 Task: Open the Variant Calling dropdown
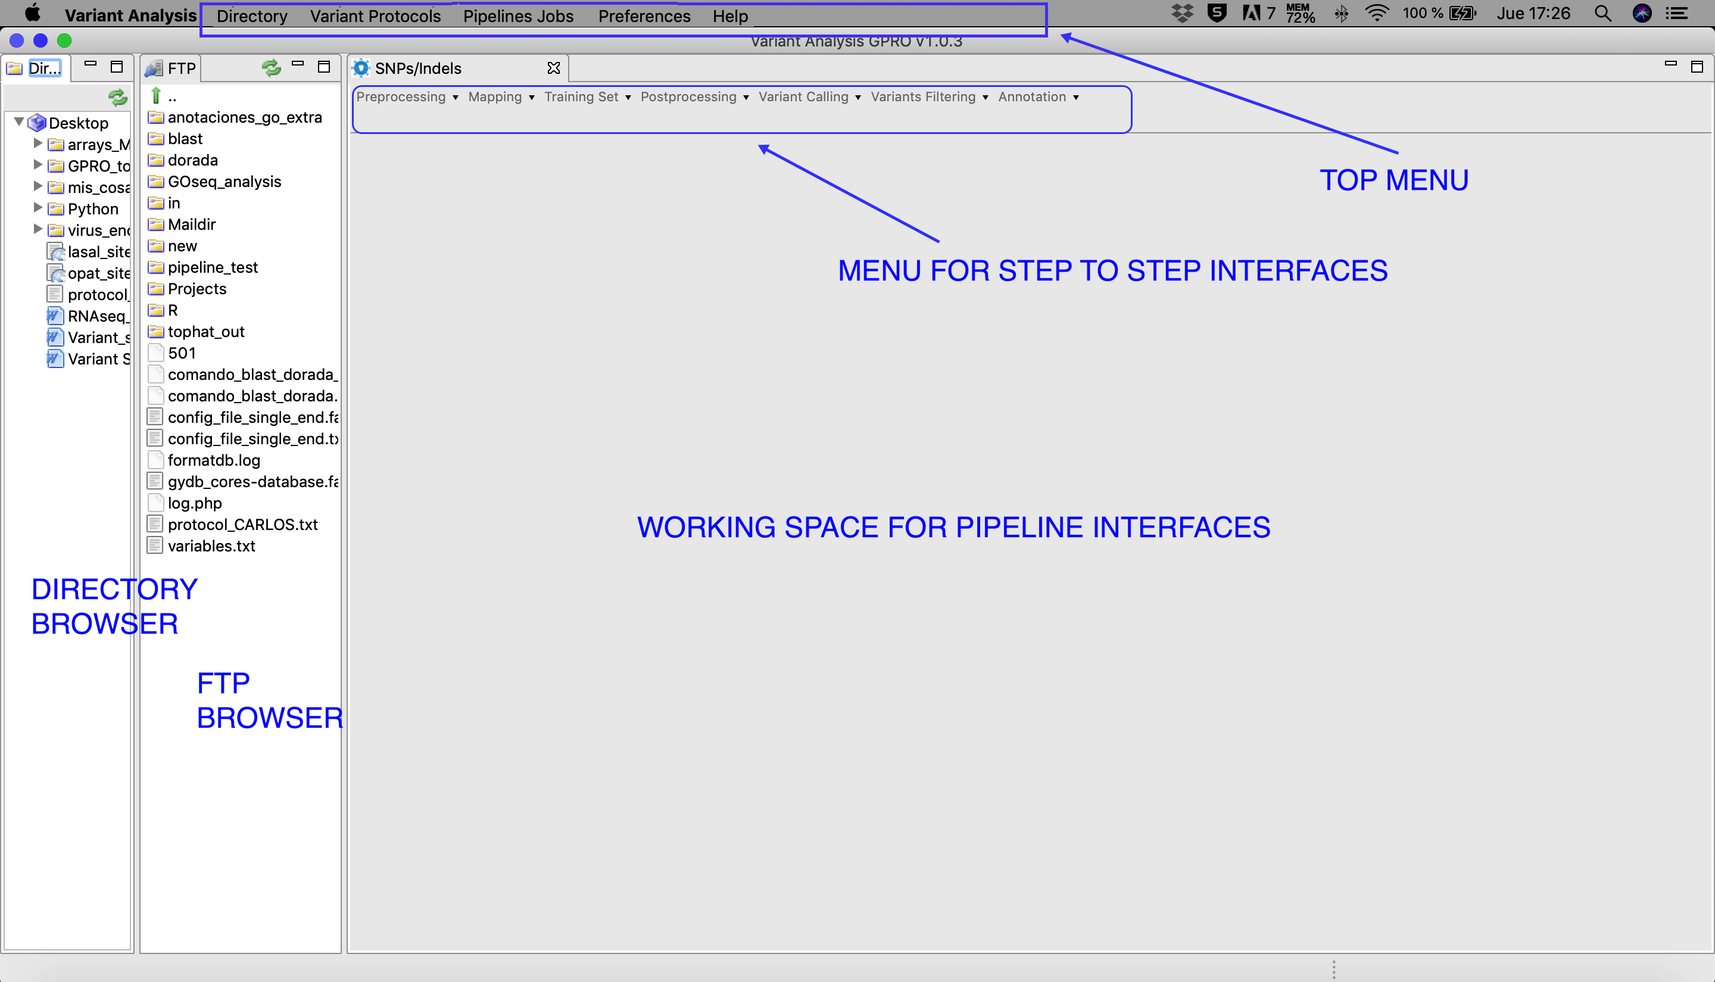[x=809, y=97]
